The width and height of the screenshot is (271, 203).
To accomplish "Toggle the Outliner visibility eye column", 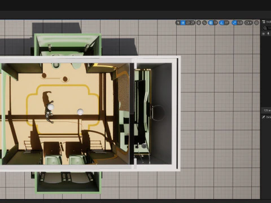I will (x=264, y=34).
